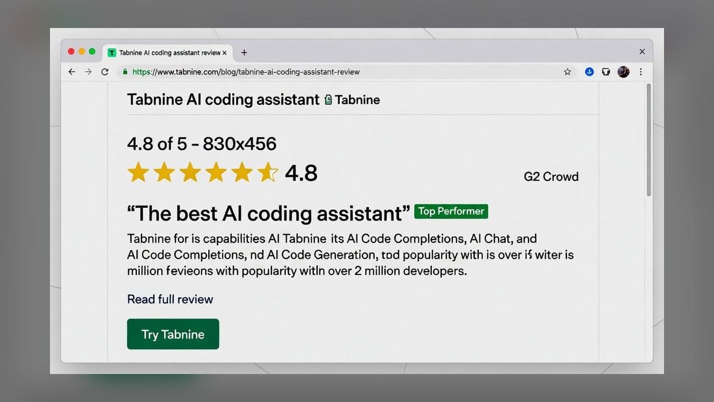Image resolution: width=714 pixels, height=402 pixels.
Task: Click the "4.8 of 5 – 830x456" text
Action: (x=202, y=144)
